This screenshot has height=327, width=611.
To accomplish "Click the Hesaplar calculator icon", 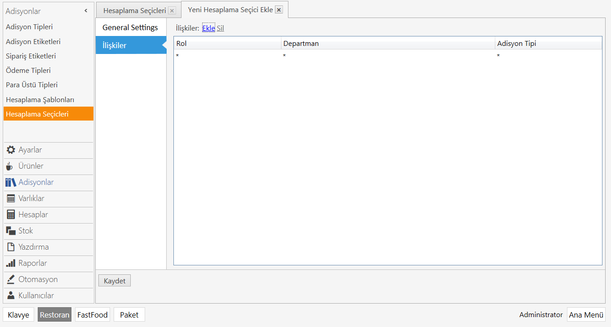I will point(11,215).
